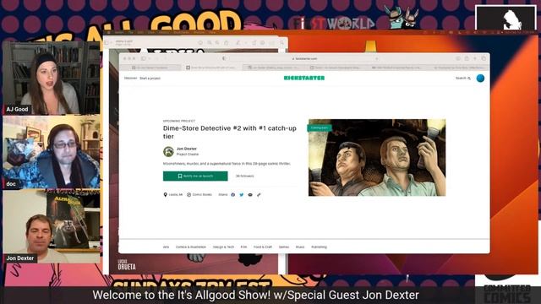Click the project creator avatar

[168, 151]
